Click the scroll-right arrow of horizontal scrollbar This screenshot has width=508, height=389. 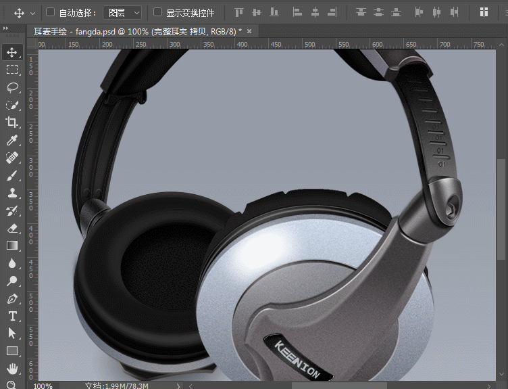click(489, 386)
